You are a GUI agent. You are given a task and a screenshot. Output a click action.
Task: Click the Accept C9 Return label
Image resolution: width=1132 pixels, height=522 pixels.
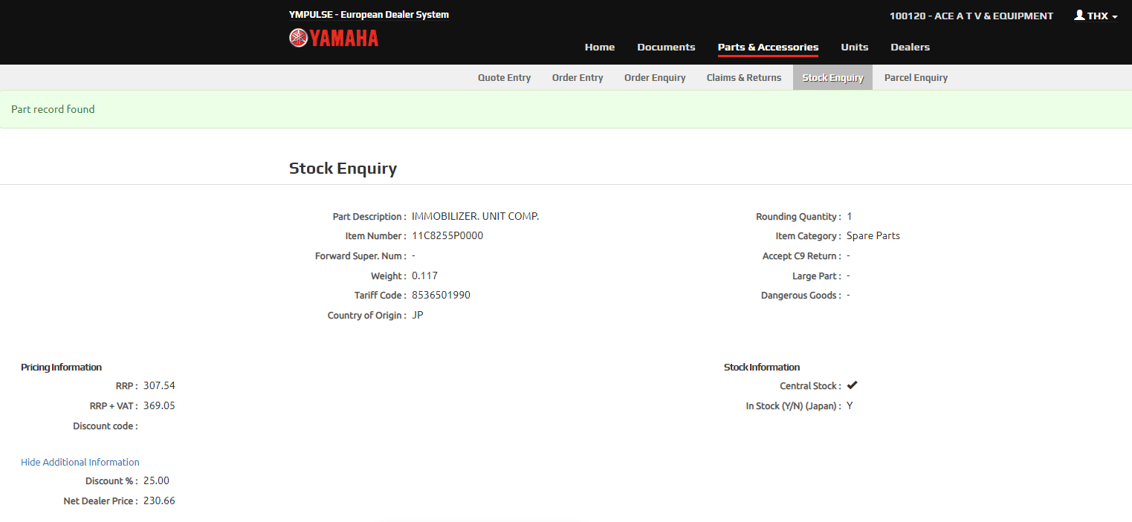(x=802, y=255)
